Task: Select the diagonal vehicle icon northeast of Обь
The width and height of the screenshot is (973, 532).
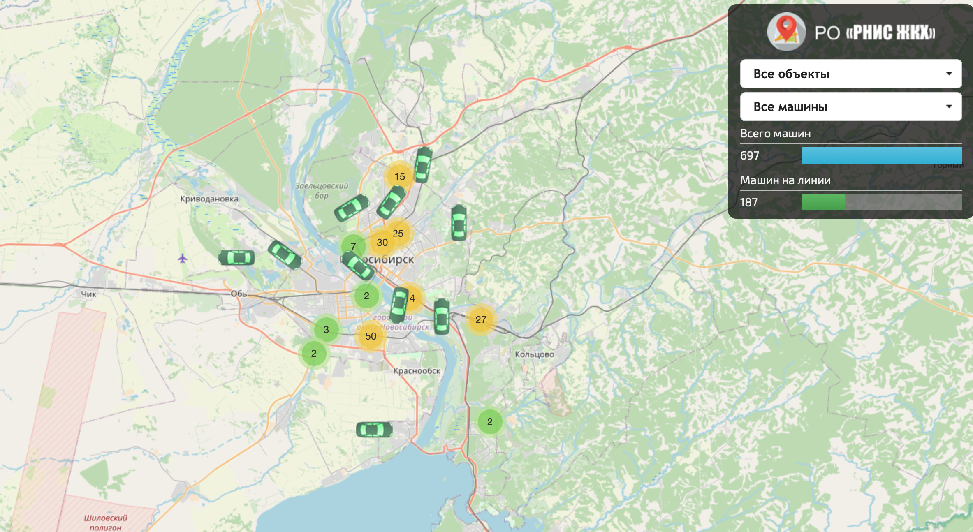Action: pyautogui.click(x=285, y=255)
